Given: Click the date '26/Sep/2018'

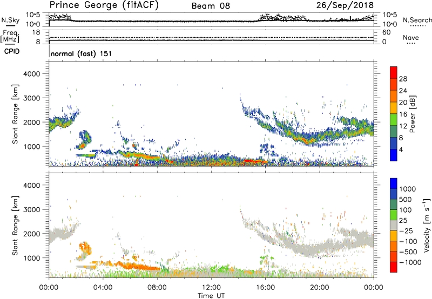Looking at the screenshot, I should point(345,5).
